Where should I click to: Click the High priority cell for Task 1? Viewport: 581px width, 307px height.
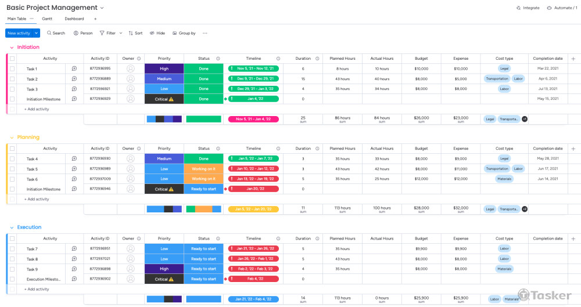(x=164, y=69)
